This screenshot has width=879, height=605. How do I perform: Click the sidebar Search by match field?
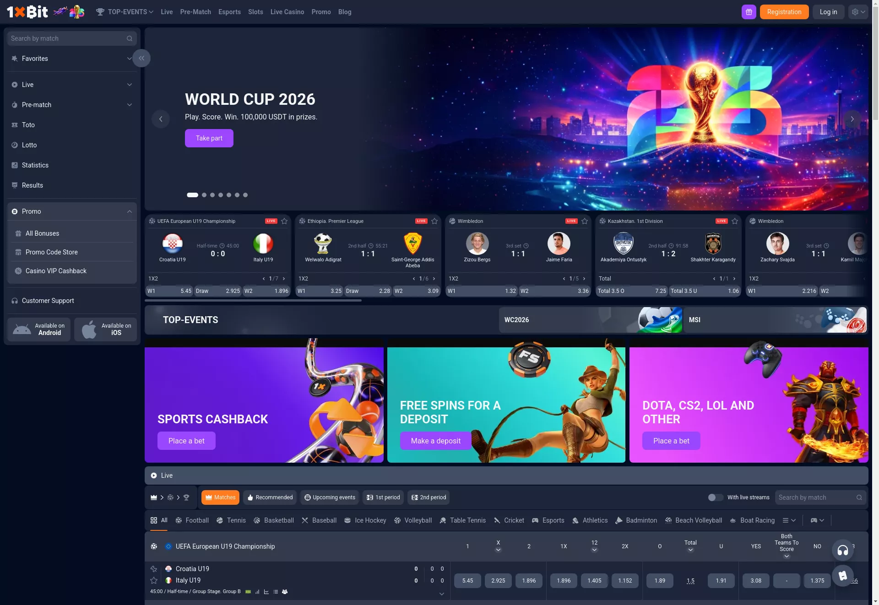(72, 38)
